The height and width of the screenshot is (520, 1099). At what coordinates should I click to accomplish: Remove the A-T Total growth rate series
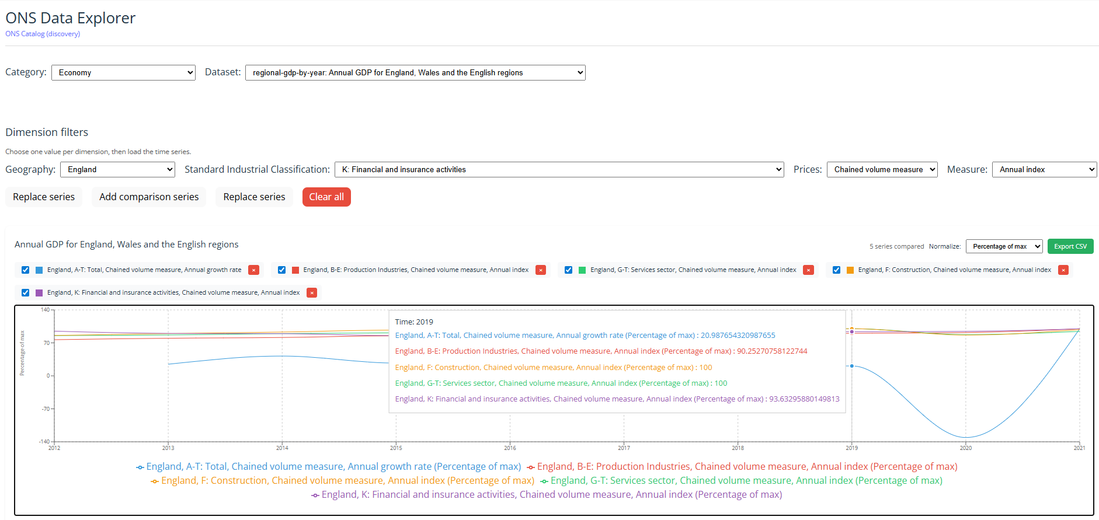click(253, 270)
